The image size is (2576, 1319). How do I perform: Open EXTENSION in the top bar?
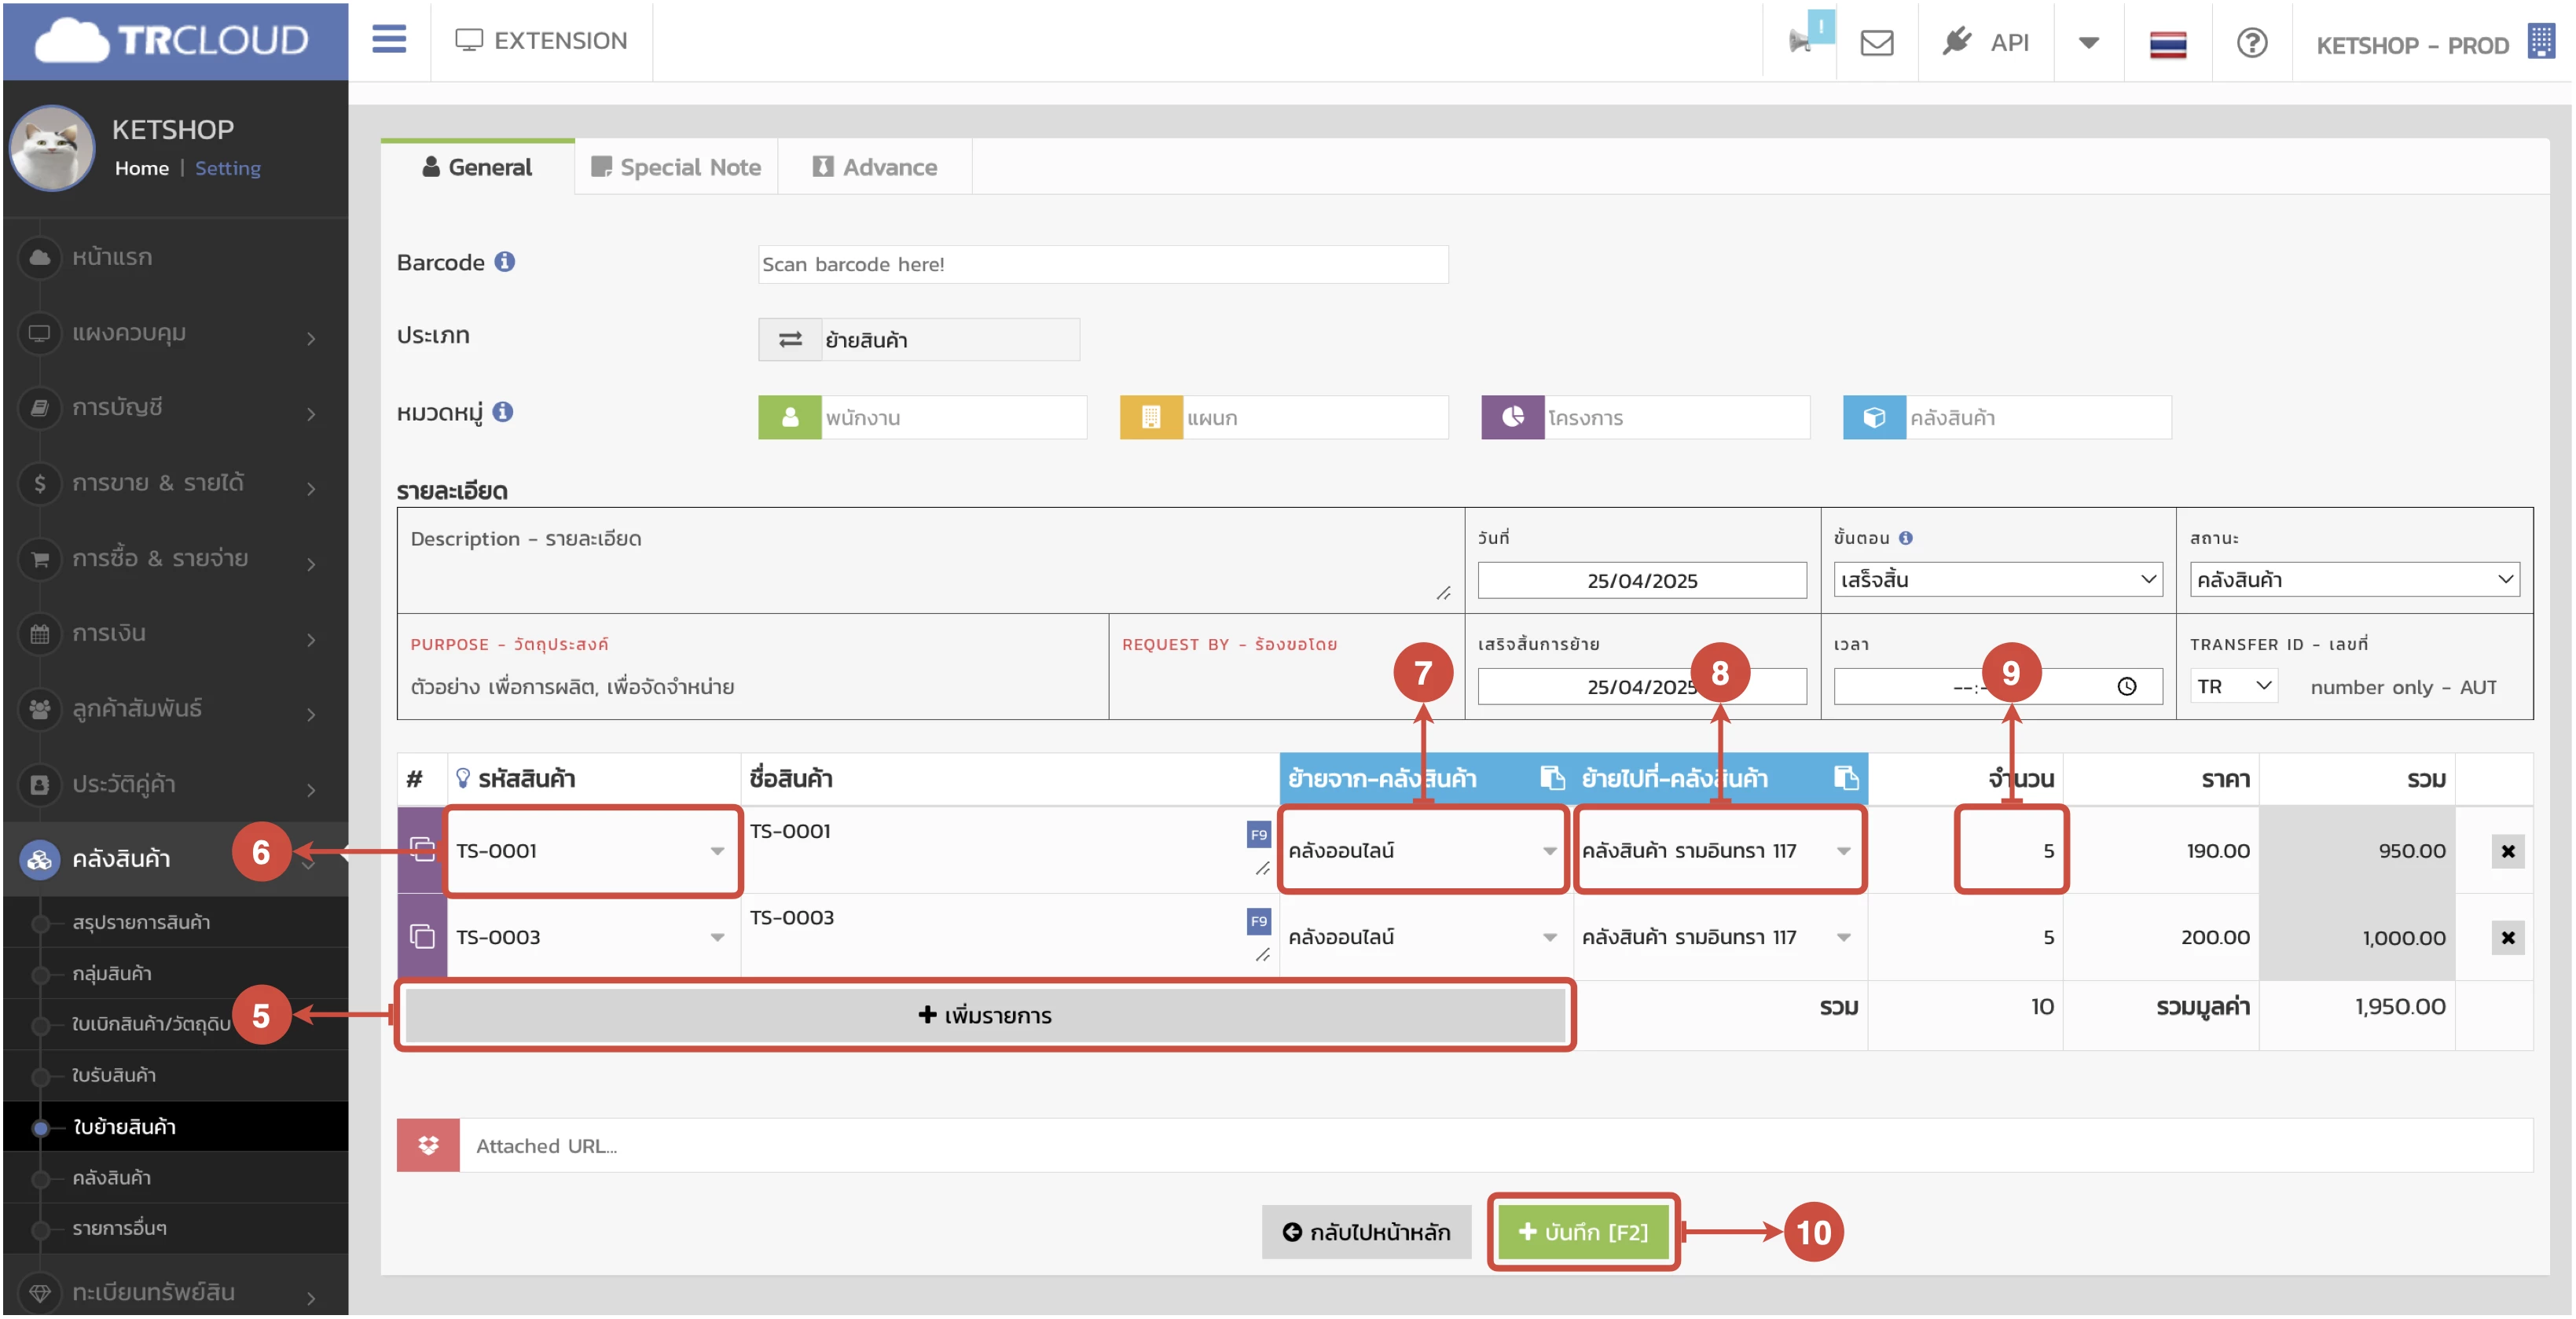coord(541,41)
